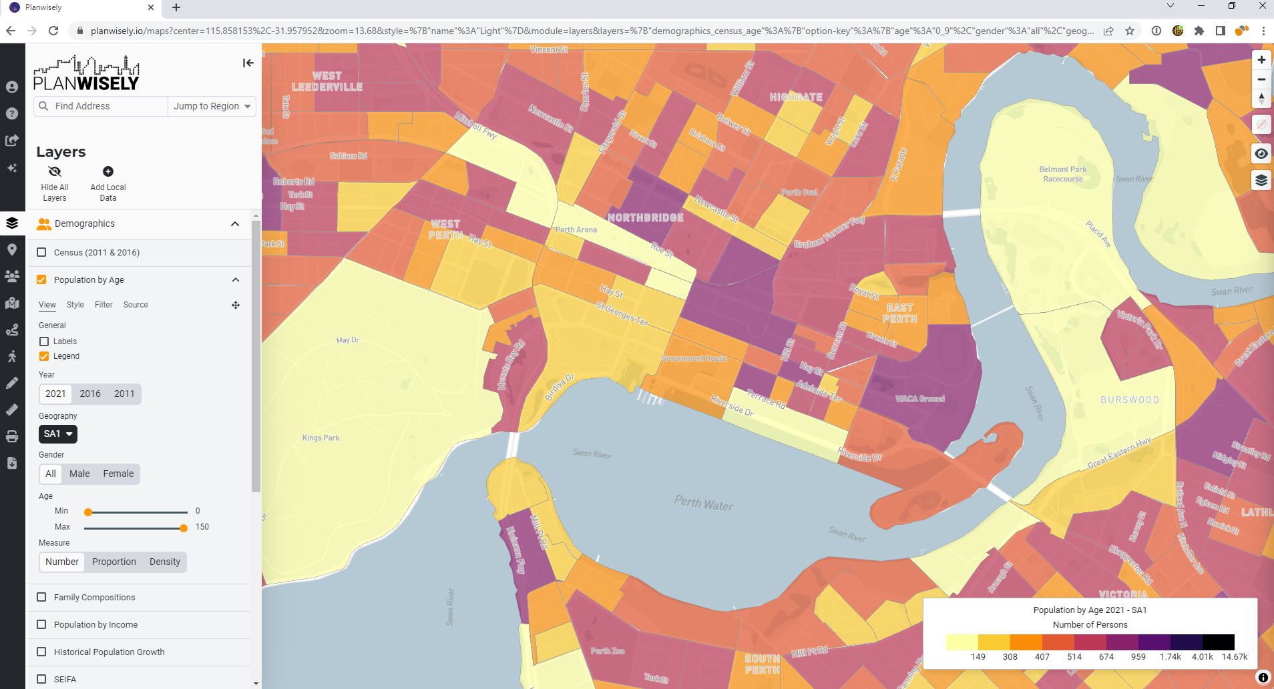This screenshot has height=689, width=1274.
Task: Uncheck the Legend checkbox
Action: [44, 356]
